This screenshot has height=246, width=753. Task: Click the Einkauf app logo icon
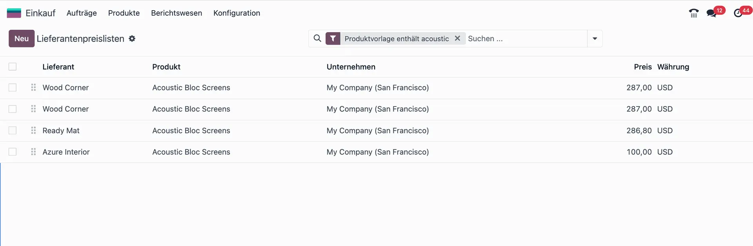14,13
